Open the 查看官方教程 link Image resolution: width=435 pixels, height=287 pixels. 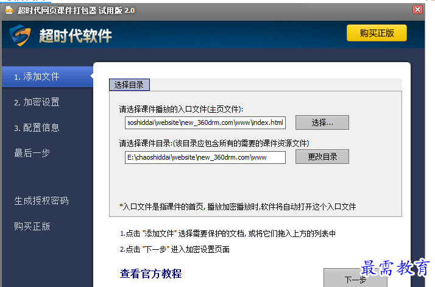pos(150,274)
